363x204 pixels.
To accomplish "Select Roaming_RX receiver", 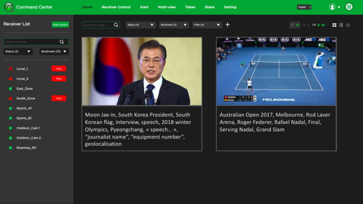I will [x=26, y=148].
